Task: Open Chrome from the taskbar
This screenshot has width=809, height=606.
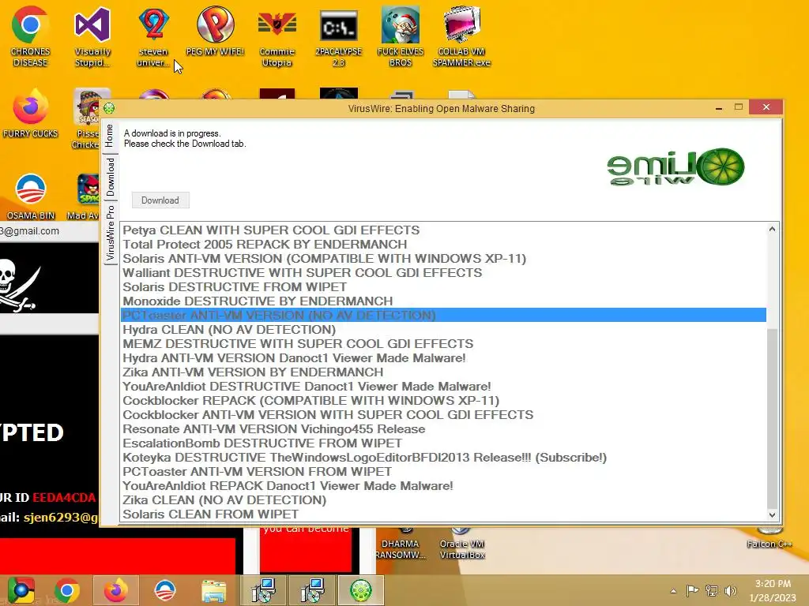Action: (66, 590)
